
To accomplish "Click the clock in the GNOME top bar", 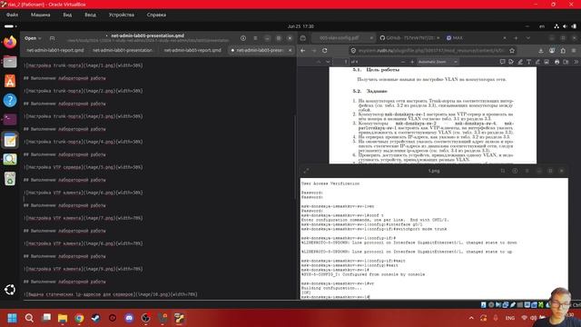I will (300, 26).
